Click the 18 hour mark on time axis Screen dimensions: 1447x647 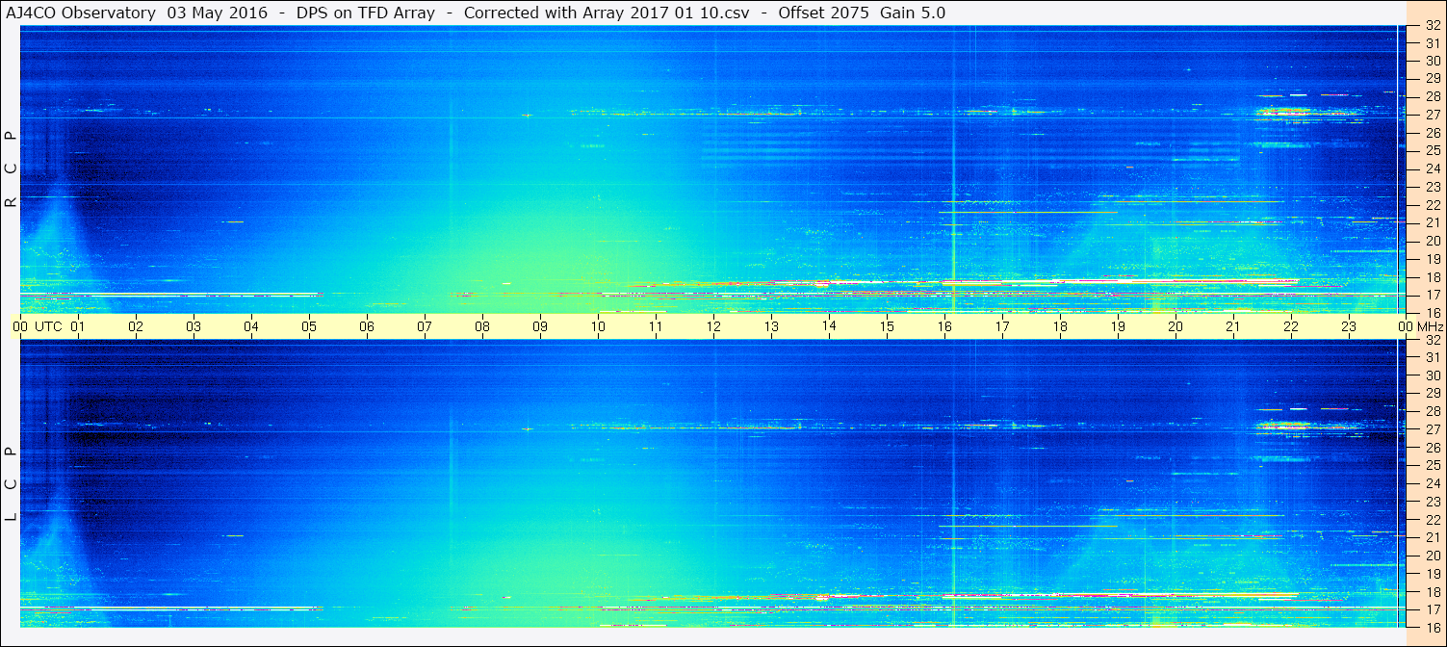(1060, 326)
